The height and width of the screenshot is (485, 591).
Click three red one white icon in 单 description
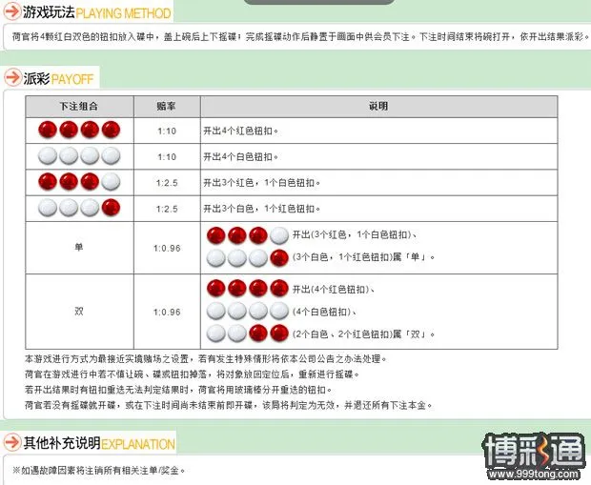coord(248,235)
